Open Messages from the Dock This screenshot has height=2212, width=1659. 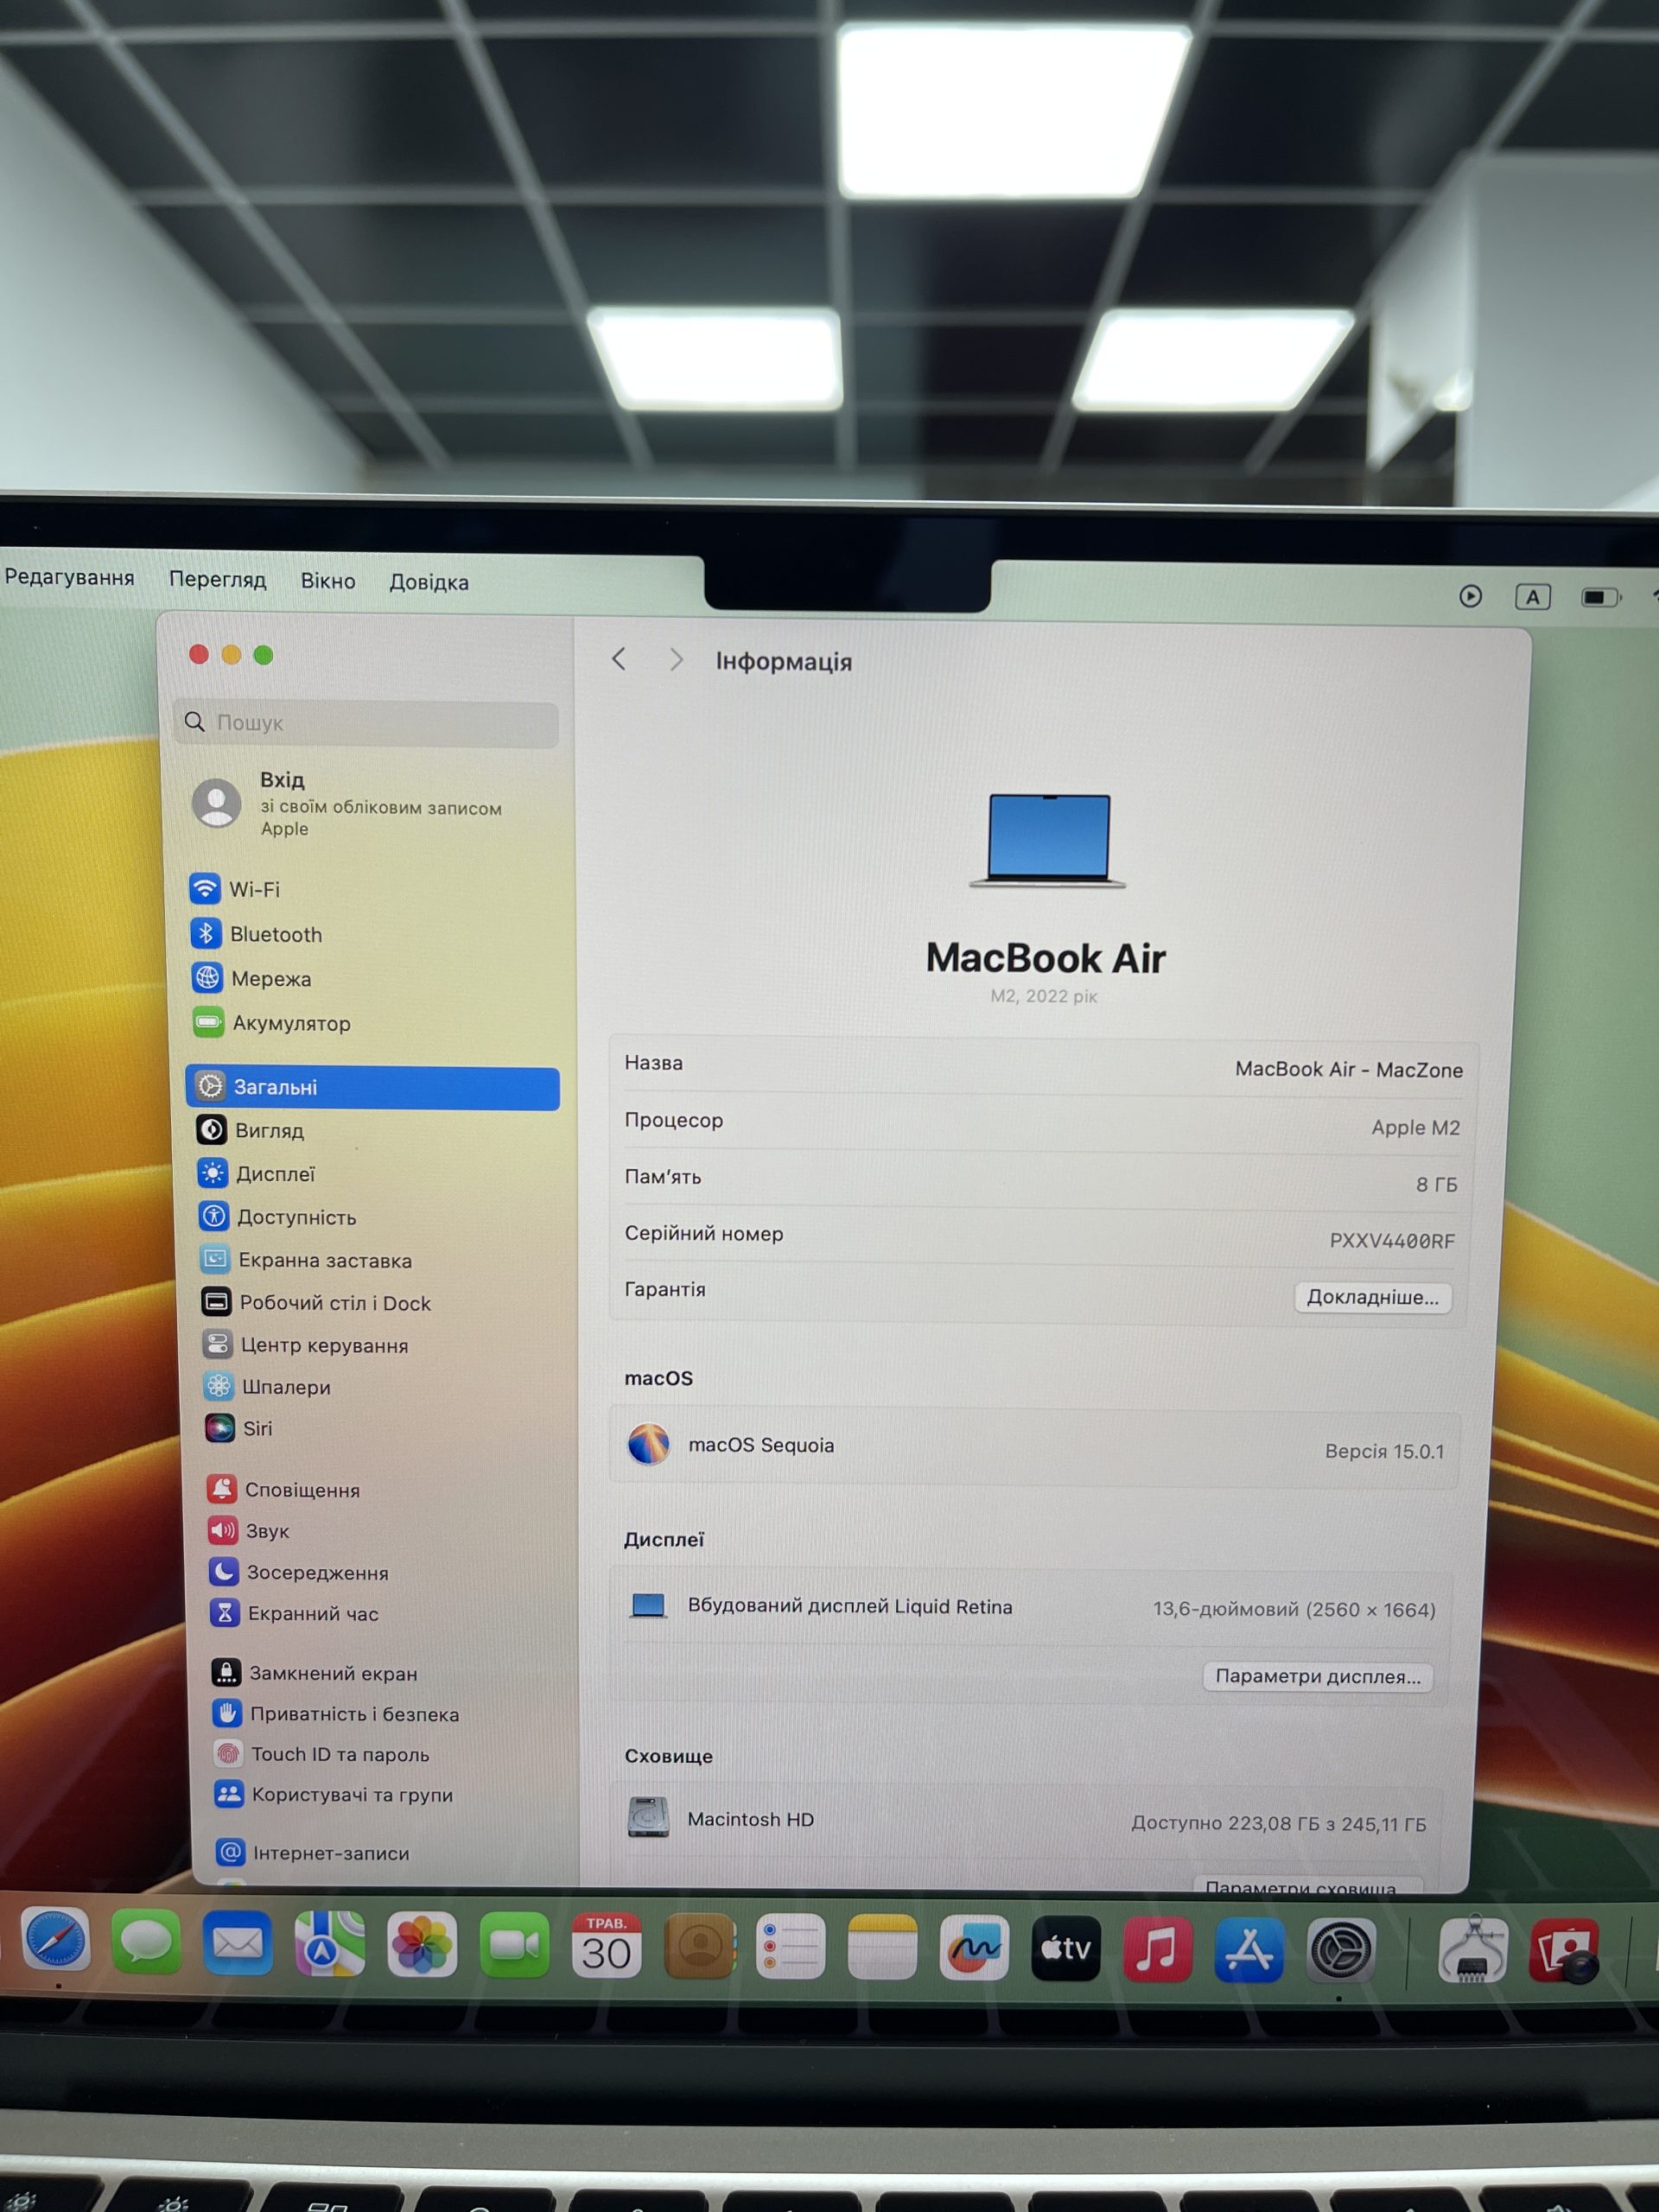pyautogui.click(x=146, y=1942)
